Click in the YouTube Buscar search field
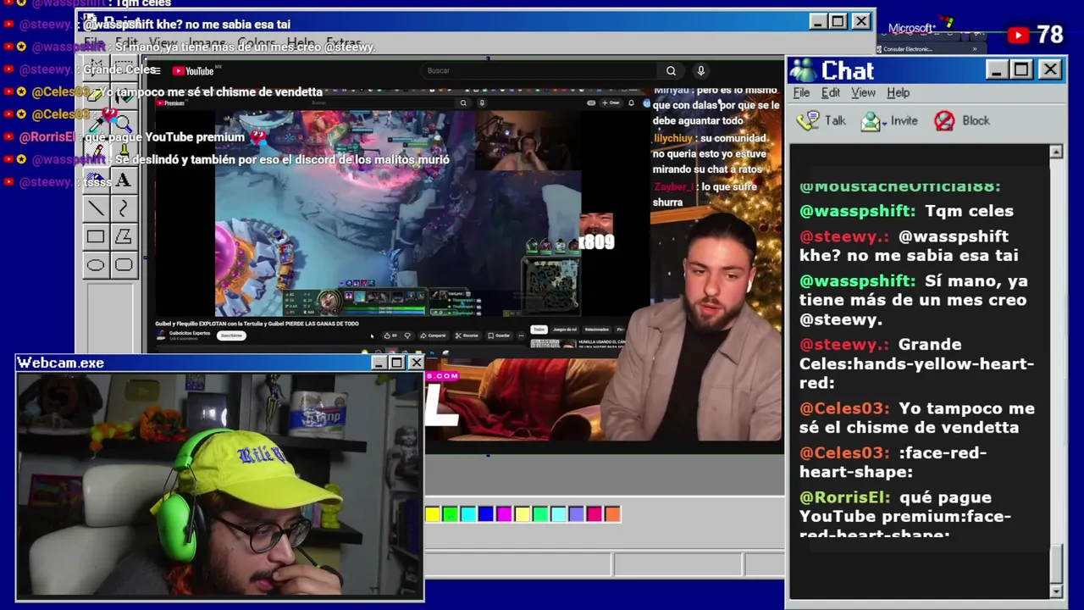1084x610 pixels. (539, 71)
